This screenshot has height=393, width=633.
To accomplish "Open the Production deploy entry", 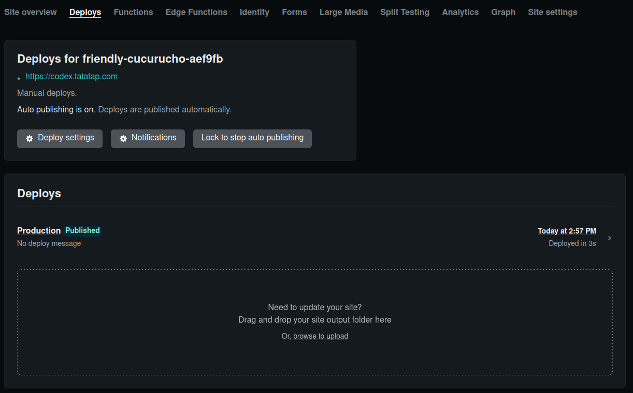I will pos(39,230).
